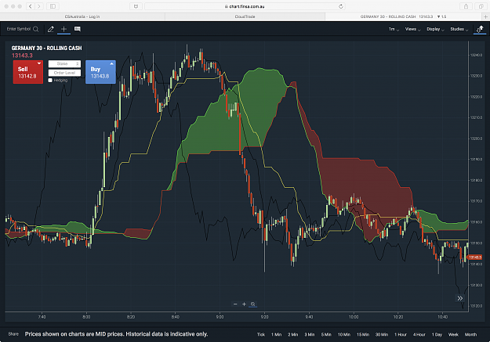Click the 9:00 time axis label
This screenshot has height=342, width=490.
[x=220, y=317]
